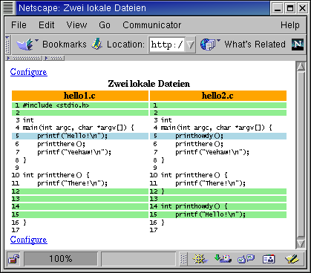Open the File menu
The height and width of the screenshot is (273, 311).
tap(19, 25)
